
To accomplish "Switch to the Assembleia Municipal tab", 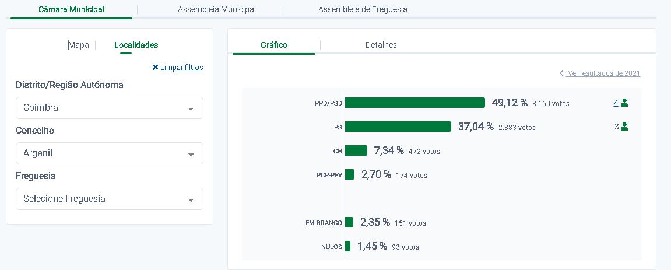I will coord(216,10).
